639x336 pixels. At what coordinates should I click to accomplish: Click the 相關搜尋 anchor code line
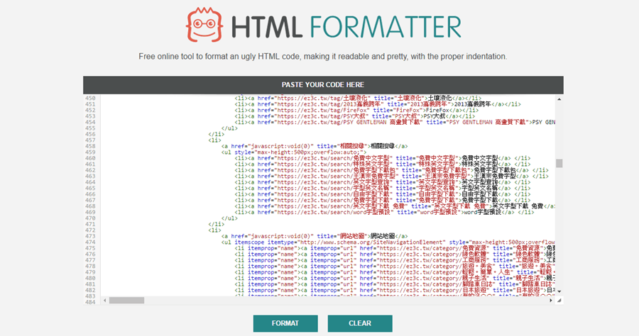pos(315,146)
